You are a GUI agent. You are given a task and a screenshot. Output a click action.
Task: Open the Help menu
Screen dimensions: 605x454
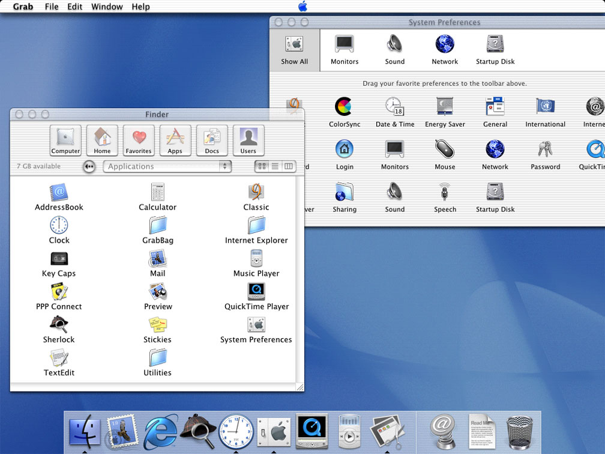(x=140, y=7)
